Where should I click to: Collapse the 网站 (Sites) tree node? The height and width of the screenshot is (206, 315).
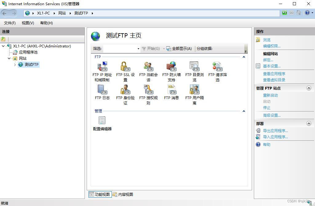coord(9,59)
